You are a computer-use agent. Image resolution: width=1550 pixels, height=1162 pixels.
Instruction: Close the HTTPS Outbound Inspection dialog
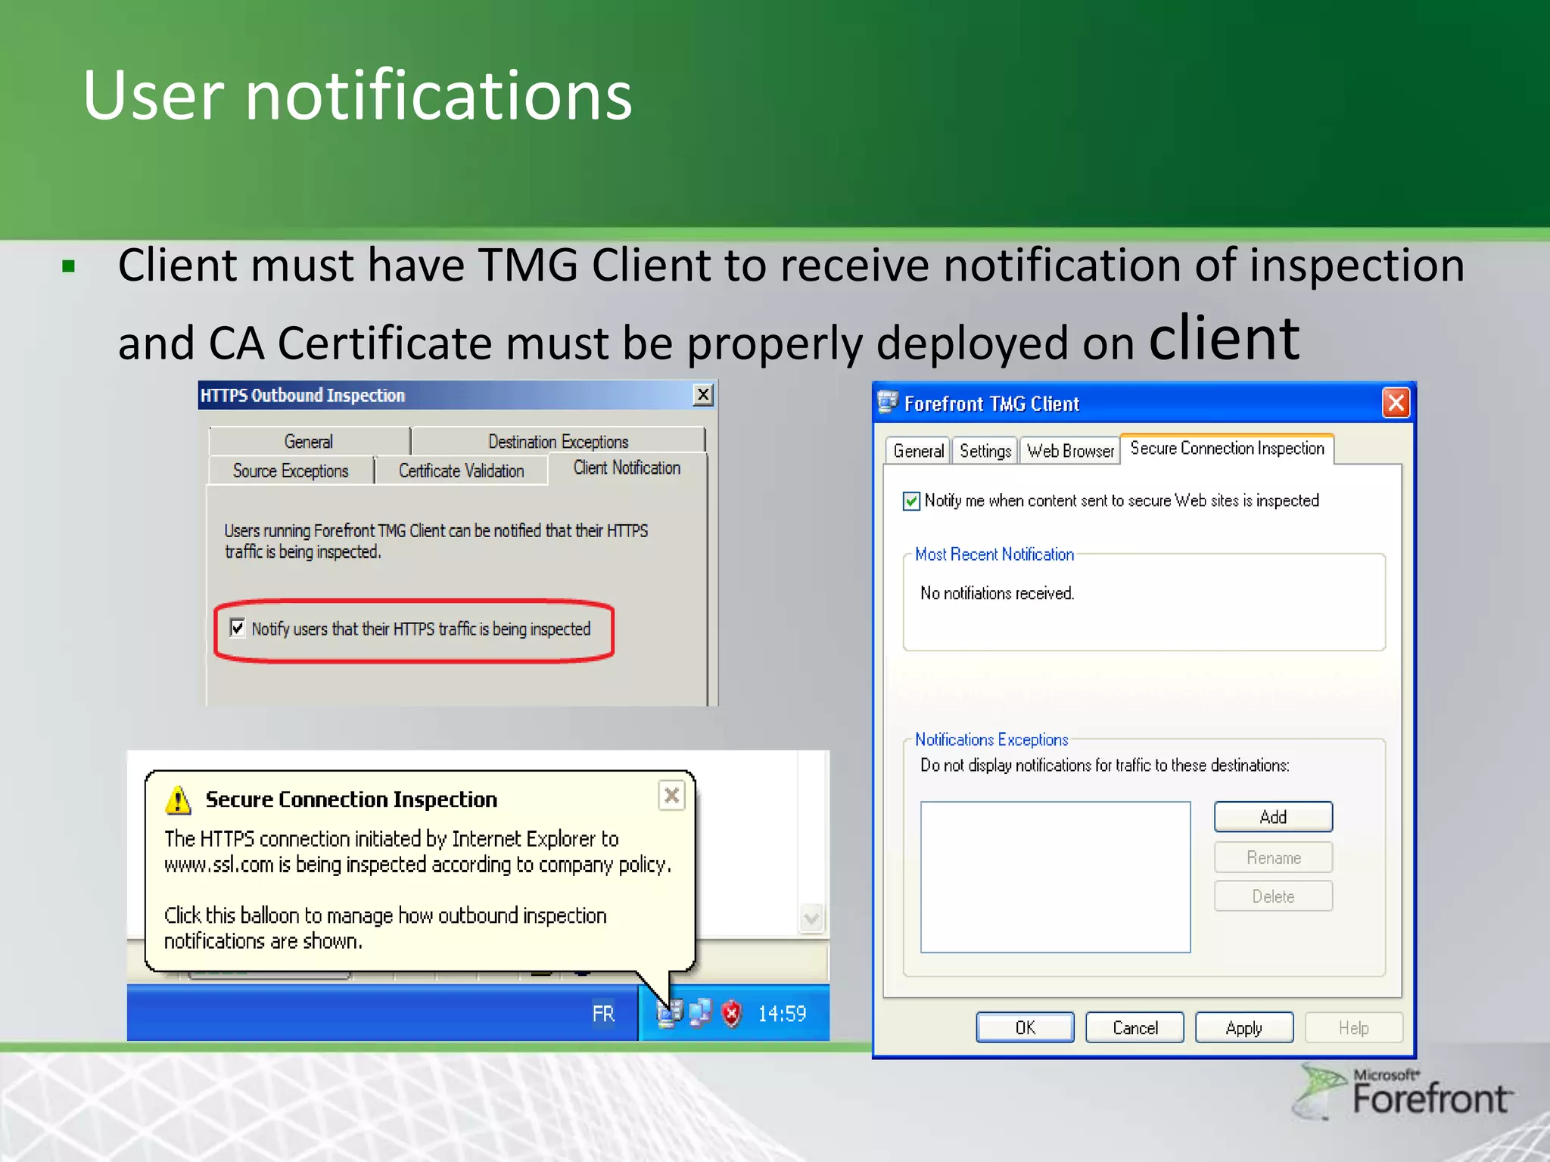pos(703,395)
